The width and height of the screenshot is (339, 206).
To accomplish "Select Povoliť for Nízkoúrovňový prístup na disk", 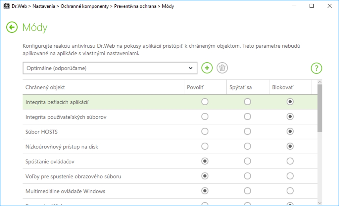I will click(x=205, y=146).
